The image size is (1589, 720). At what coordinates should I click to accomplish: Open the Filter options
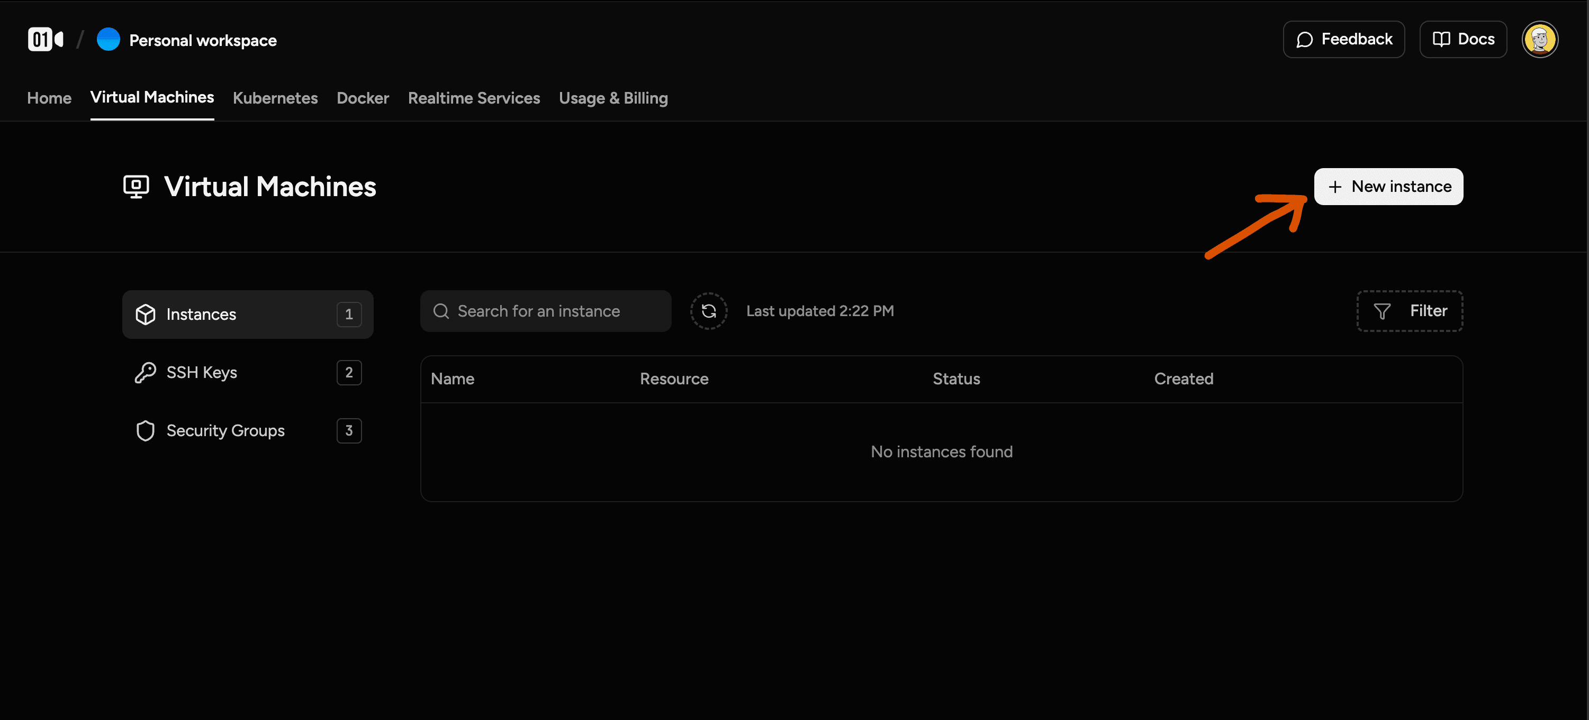[x=1410, y=310]
